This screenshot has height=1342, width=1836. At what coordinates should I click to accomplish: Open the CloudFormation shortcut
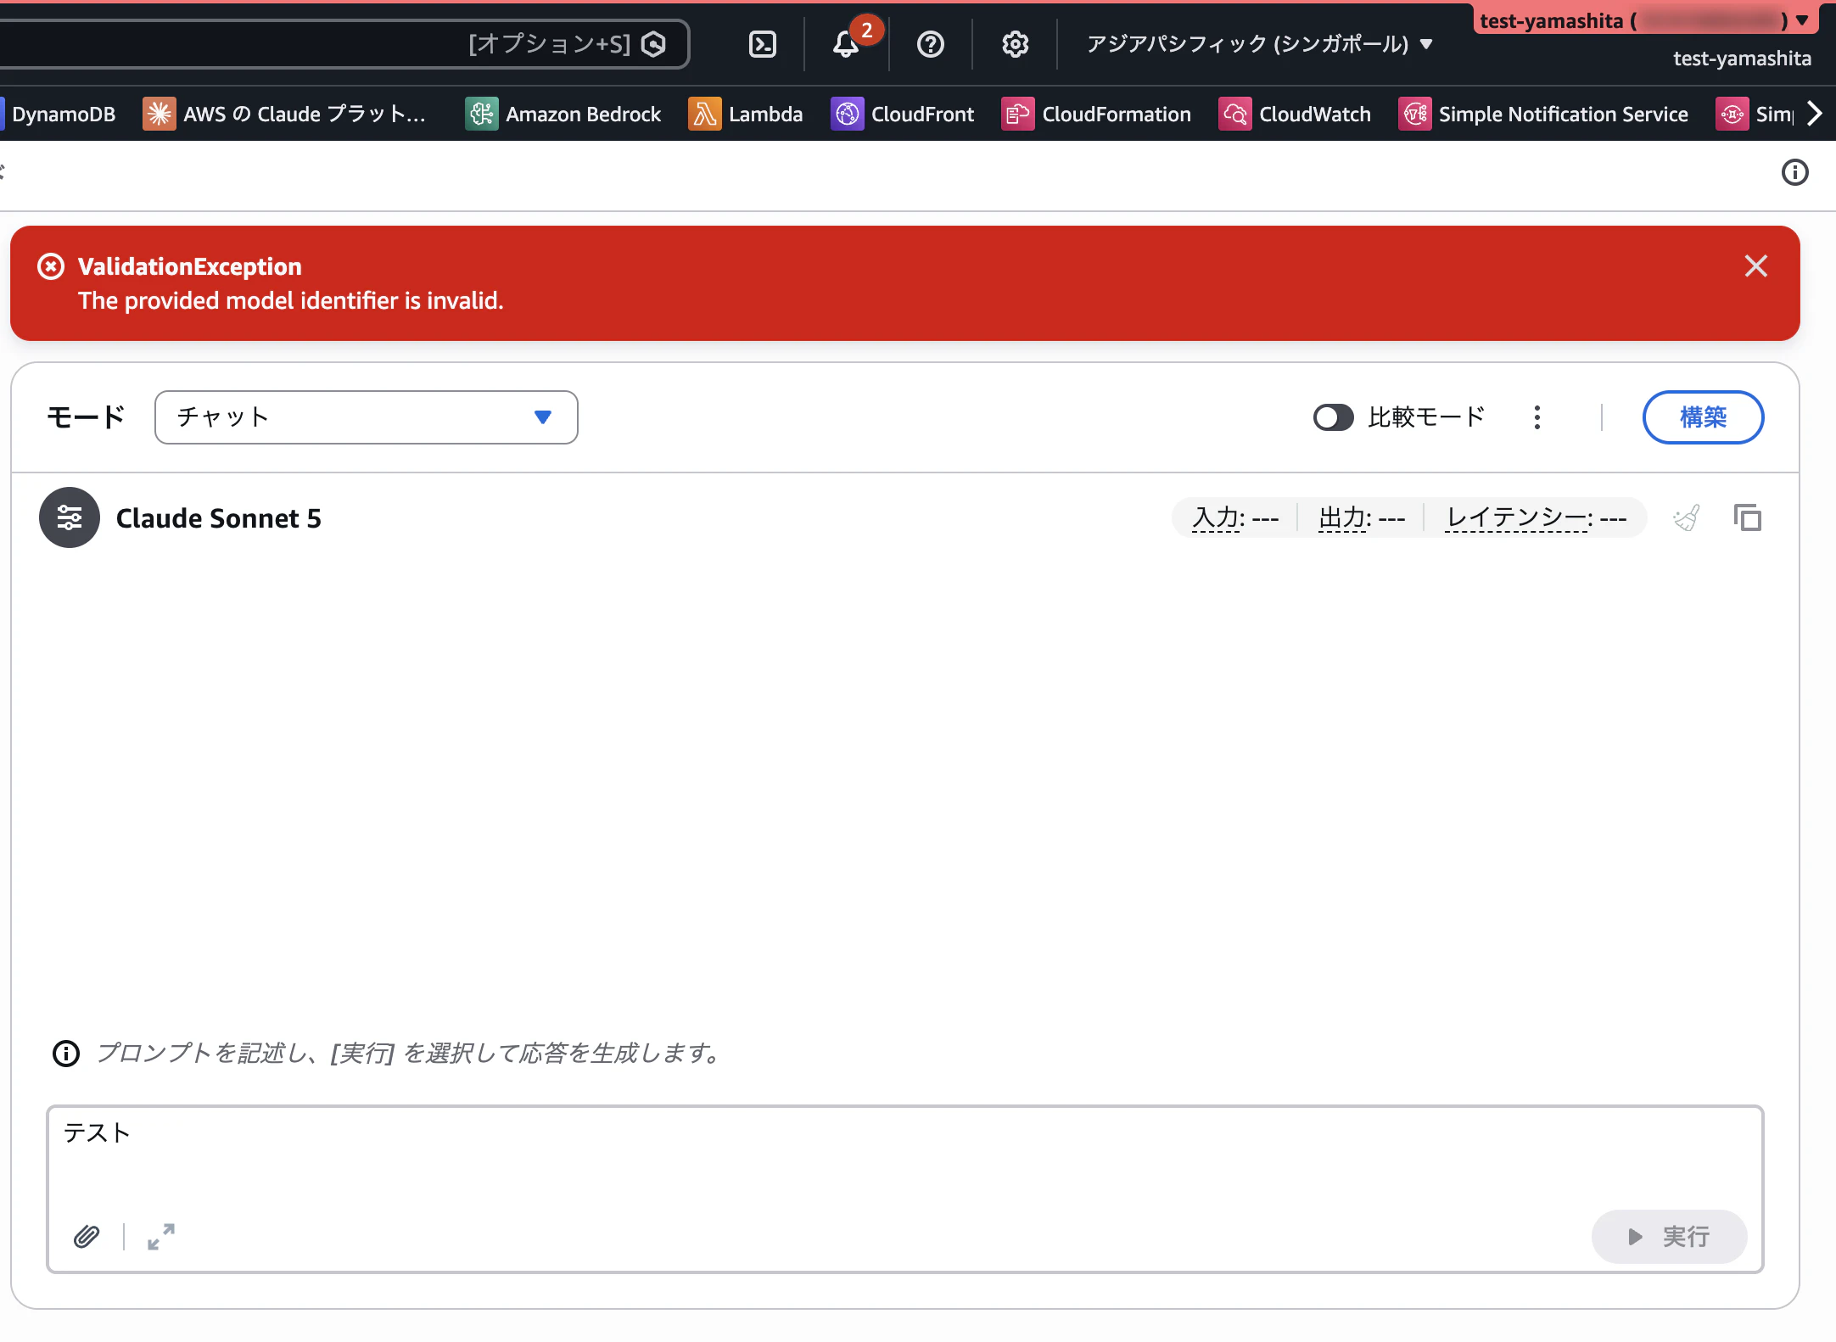click(1096, 114)
